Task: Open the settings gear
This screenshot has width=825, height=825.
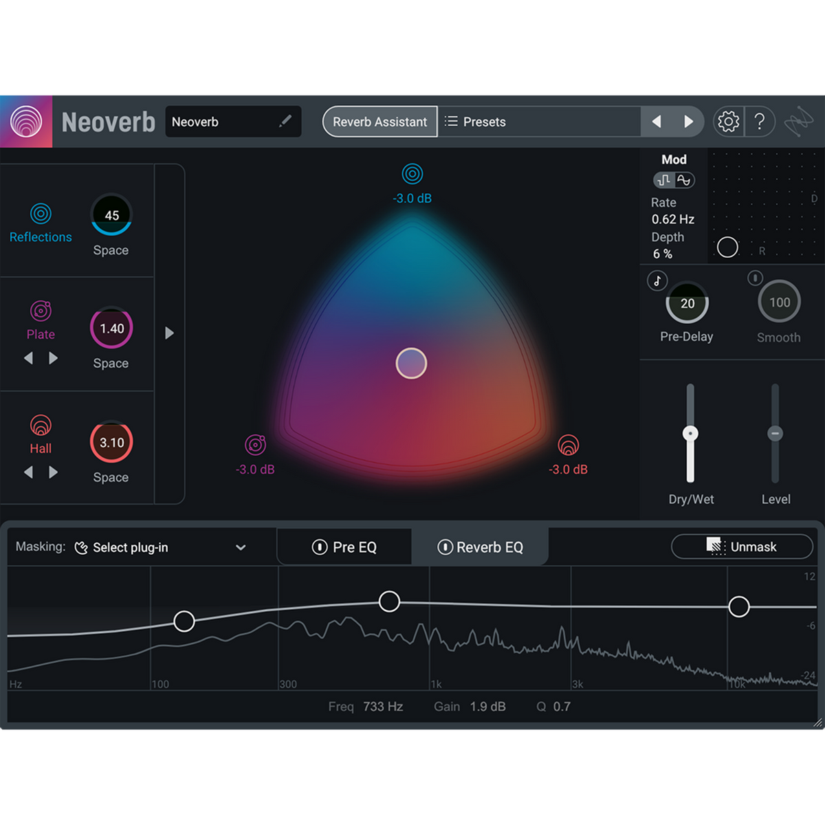Action: 728,122
